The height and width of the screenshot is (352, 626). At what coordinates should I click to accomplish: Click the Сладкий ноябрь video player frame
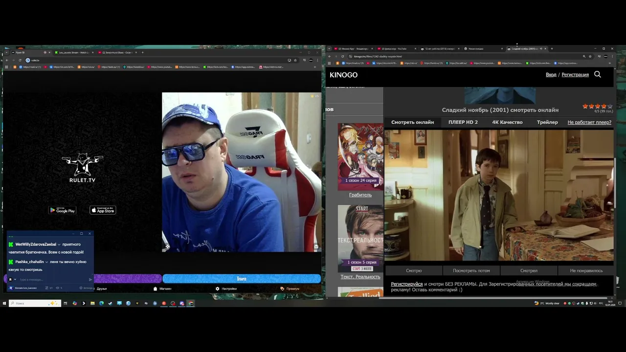pyautogui.click(x=499, y=195)
